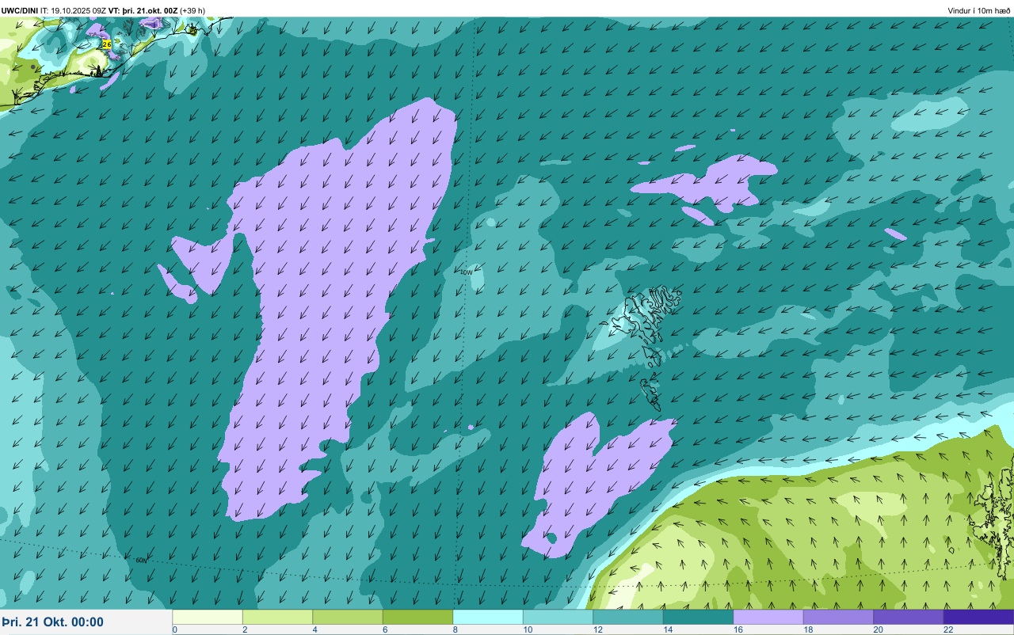Screen dimensions: 1014x635
Task: Click the legend number '0'
Action: (175, 629)
